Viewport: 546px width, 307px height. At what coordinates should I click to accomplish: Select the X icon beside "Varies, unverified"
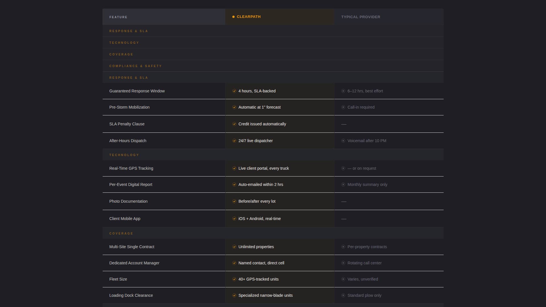(343, 279)
